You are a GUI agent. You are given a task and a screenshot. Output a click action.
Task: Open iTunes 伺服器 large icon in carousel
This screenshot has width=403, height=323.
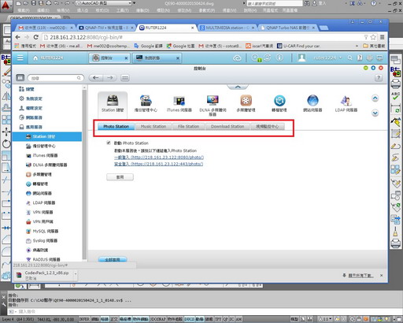tap(179, 104)
